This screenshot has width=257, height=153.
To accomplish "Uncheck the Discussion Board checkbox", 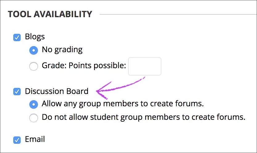I will [17, 91].
